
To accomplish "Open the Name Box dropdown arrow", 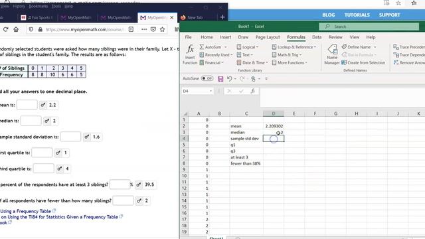I will pos(211,91).
